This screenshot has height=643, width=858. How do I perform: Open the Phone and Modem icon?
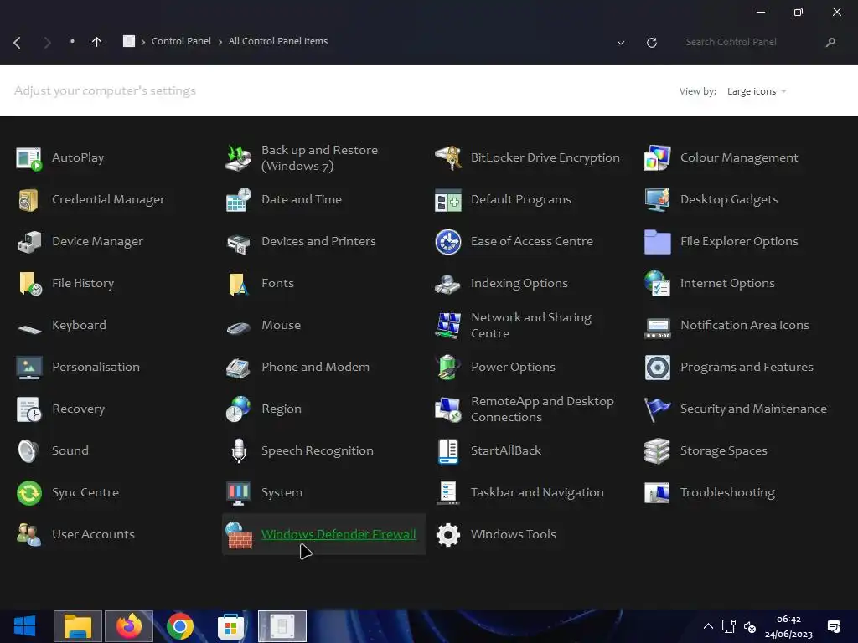click(x=239, y=368)
